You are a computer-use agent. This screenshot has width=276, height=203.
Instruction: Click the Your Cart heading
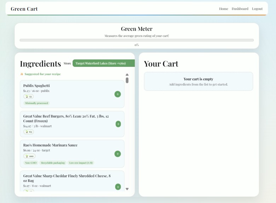161,64
